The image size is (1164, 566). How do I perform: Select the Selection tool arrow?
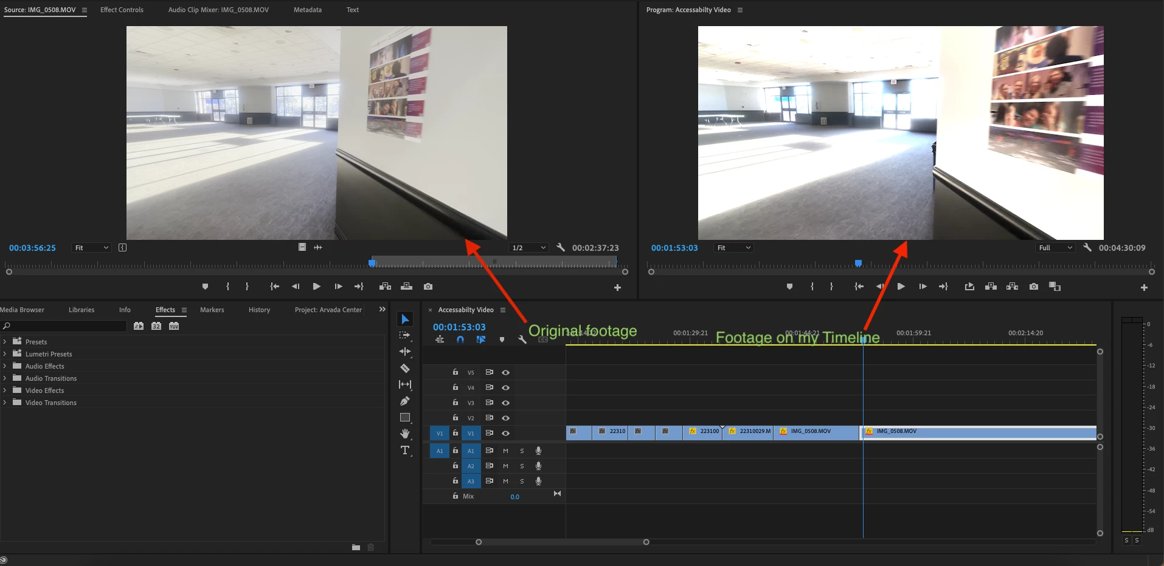[x=405, y=319]
